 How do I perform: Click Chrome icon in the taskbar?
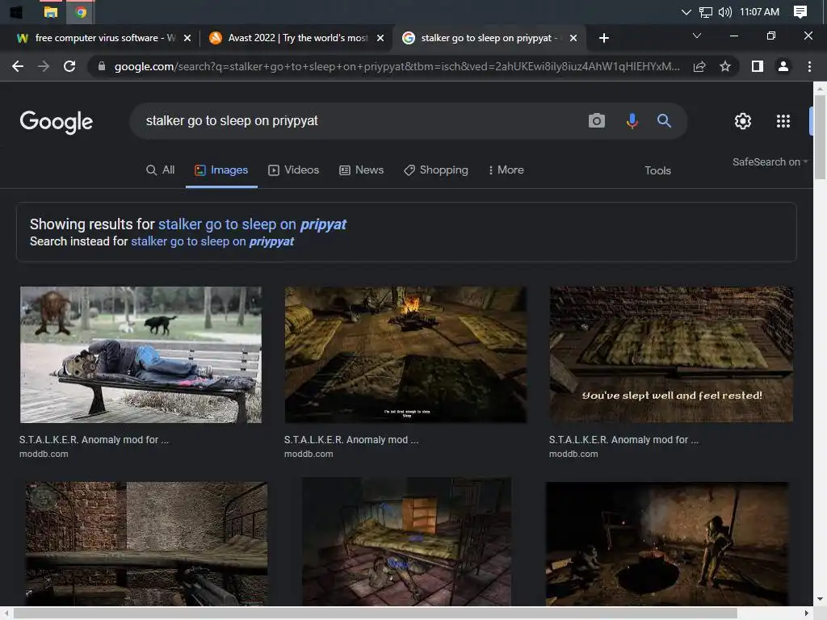click(x=81, y=11)
